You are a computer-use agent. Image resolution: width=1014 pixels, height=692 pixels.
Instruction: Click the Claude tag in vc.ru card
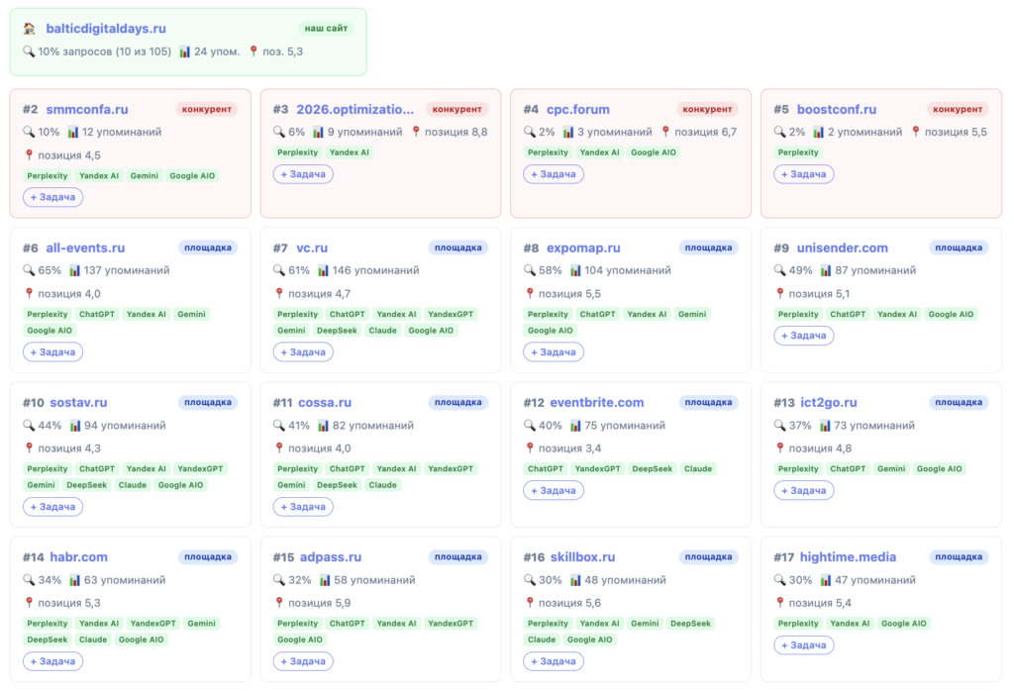(x=383, y=330)
